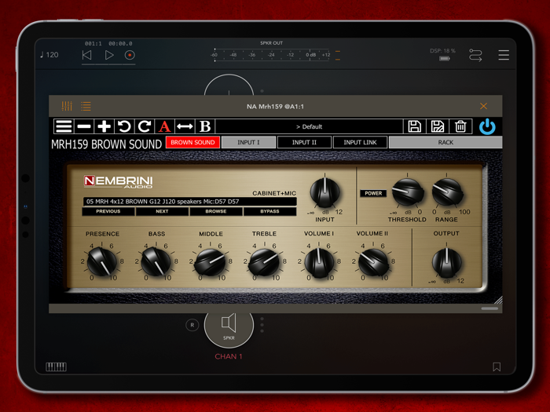Undo the last change
550x412 pixels.
click(x=124, y=126)
